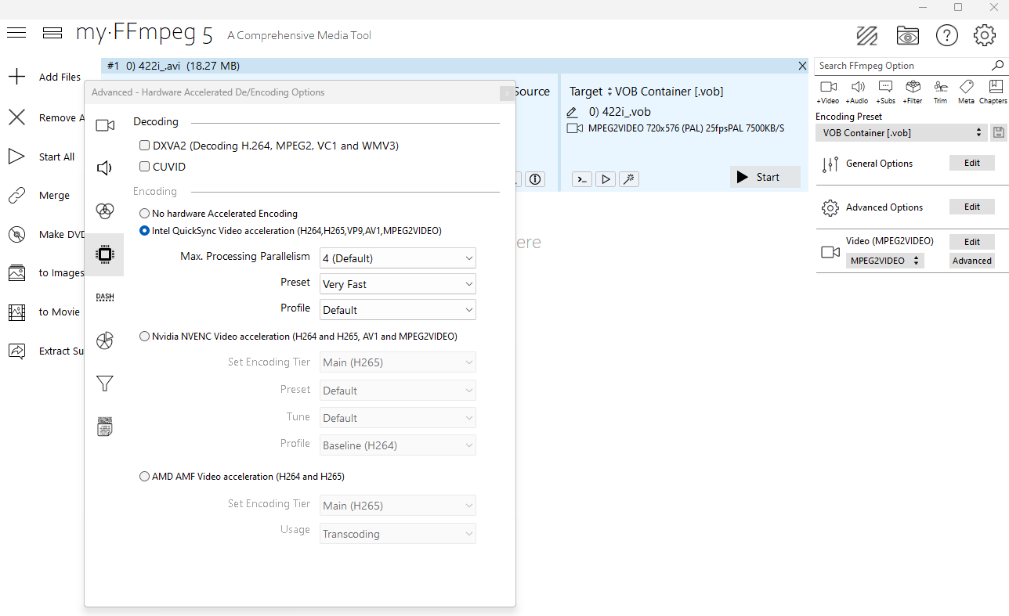Screen dimensions: 1009x616
Task: Click the Start encoding button
Action: click(x=765, y=177)
